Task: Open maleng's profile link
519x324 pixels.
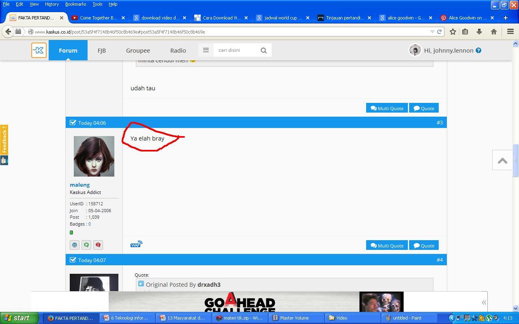Action: click(x=79, y=185)
